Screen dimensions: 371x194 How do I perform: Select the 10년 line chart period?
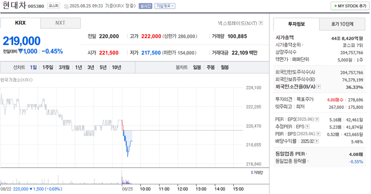click(x=116, y=67)
